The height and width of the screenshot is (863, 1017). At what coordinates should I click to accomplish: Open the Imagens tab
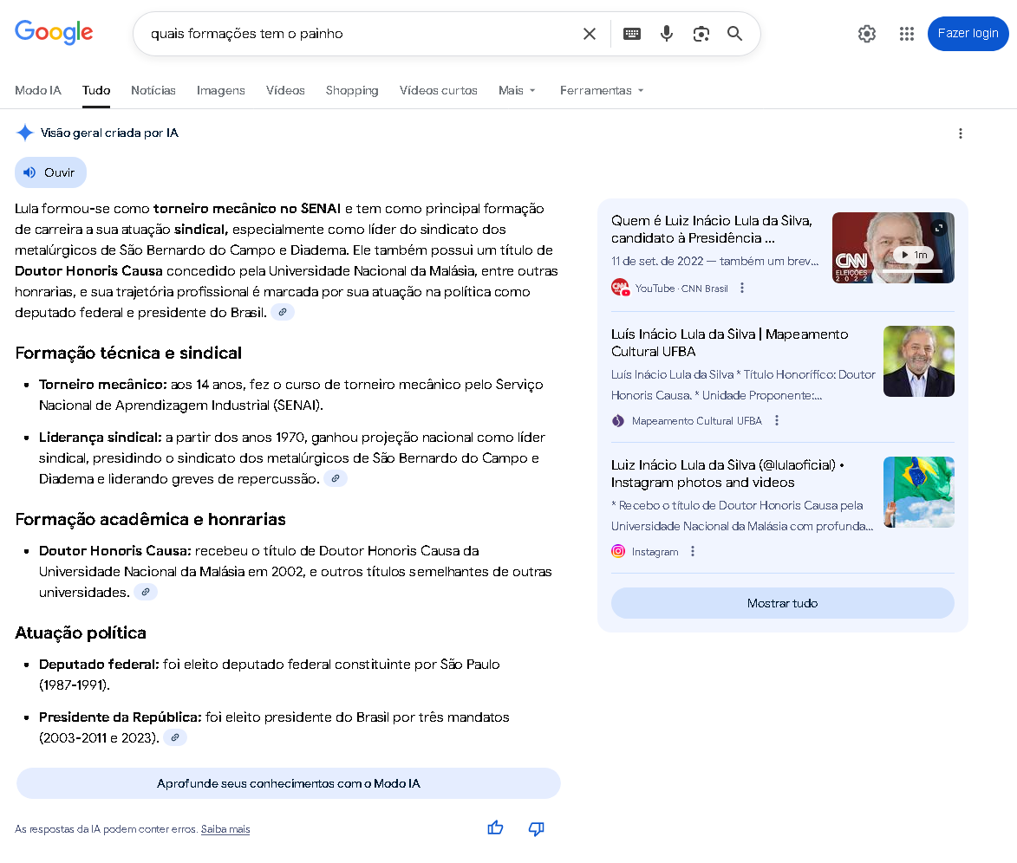coord(220,90)
